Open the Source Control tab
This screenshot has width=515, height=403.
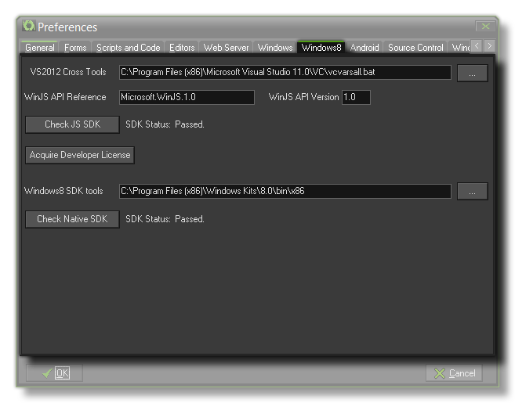coord(415,48)
